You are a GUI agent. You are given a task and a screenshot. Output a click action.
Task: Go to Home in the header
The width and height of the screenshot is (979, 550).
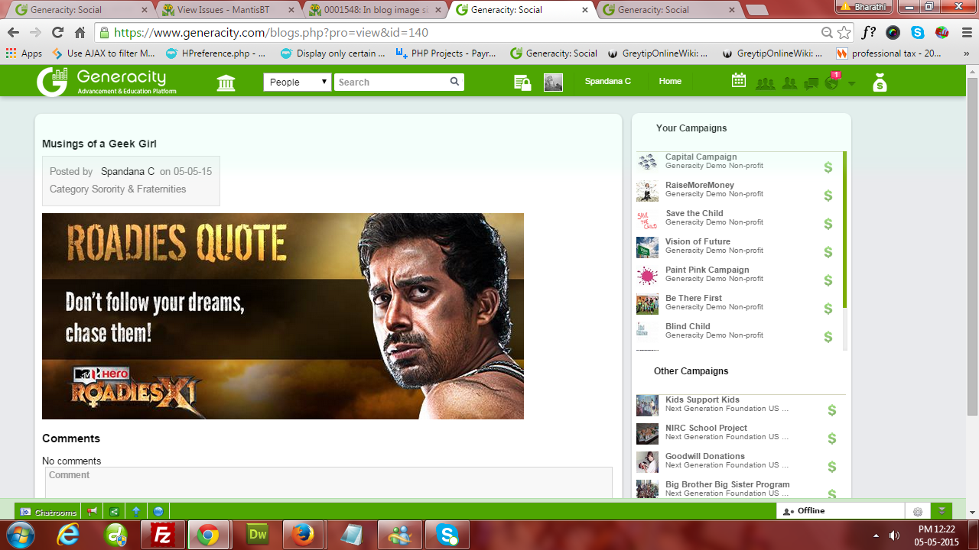[670, 81]
